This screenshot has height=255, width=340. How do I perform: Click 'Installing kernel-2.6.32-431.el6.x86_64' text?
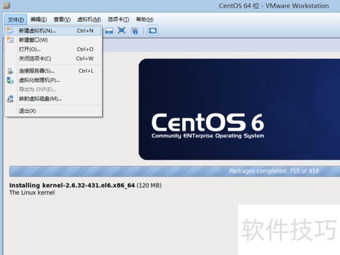(72, 186)
